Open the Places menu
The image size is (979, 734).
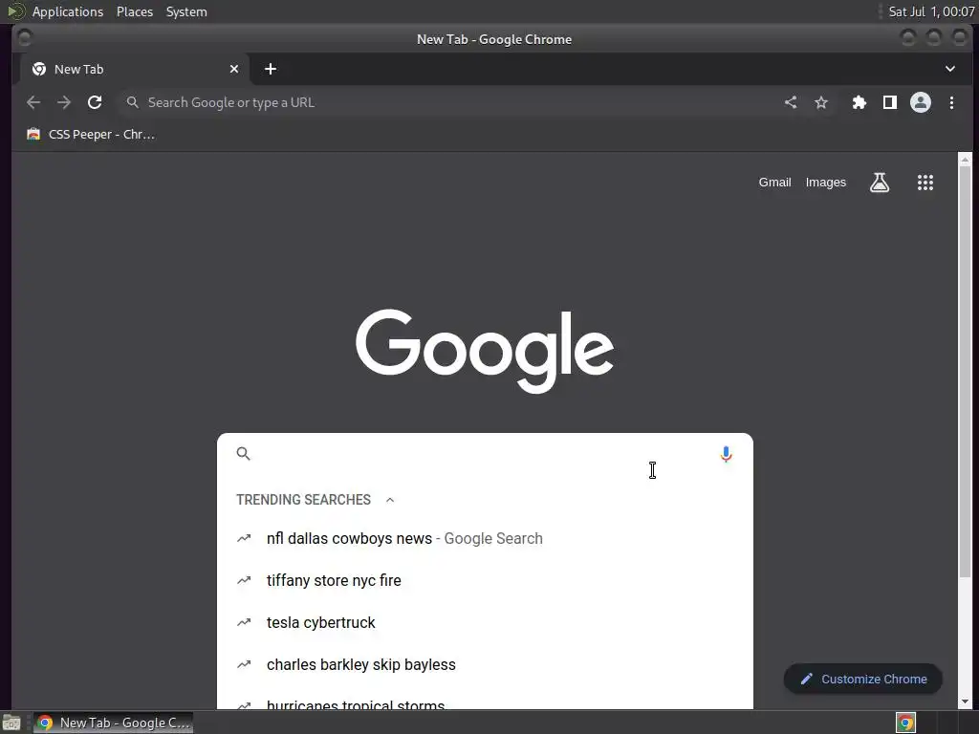click(x=135, y=11)
